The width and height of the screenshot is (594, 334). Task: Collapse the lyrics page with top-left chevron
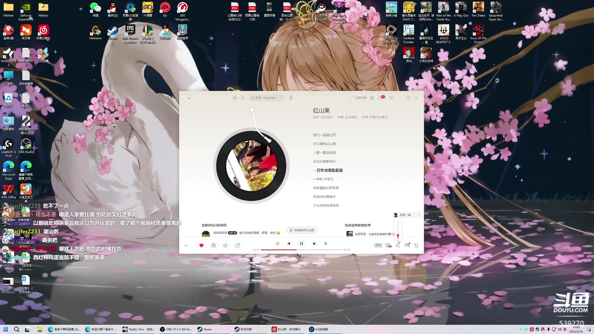coord(189,98)
